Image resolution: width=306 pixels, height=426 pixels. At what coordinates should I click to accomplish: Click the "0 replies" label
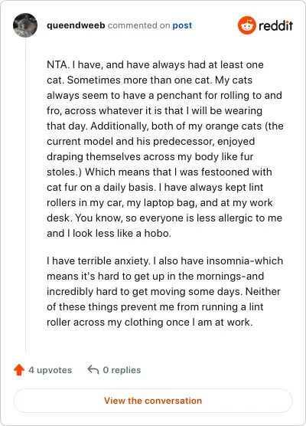(x=122, y=370)
